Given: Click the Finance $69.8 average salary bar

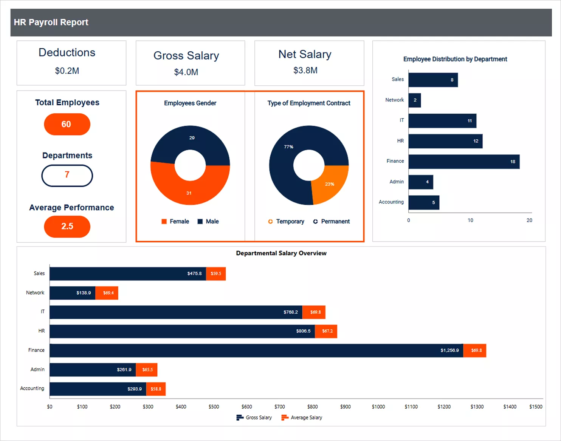Looking at the screenshot, I should tap(475, 351).
